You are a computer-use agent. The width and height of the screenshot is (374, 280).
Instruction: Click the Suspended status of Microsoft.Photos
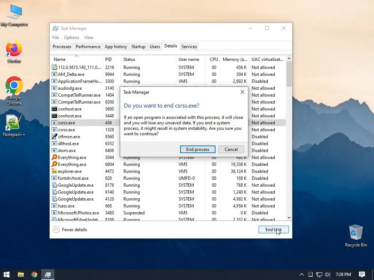(x=134, y=213)
